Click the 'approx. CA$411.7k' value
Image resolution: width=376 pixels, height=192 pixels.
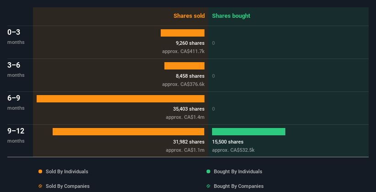[x=183, y=51]
